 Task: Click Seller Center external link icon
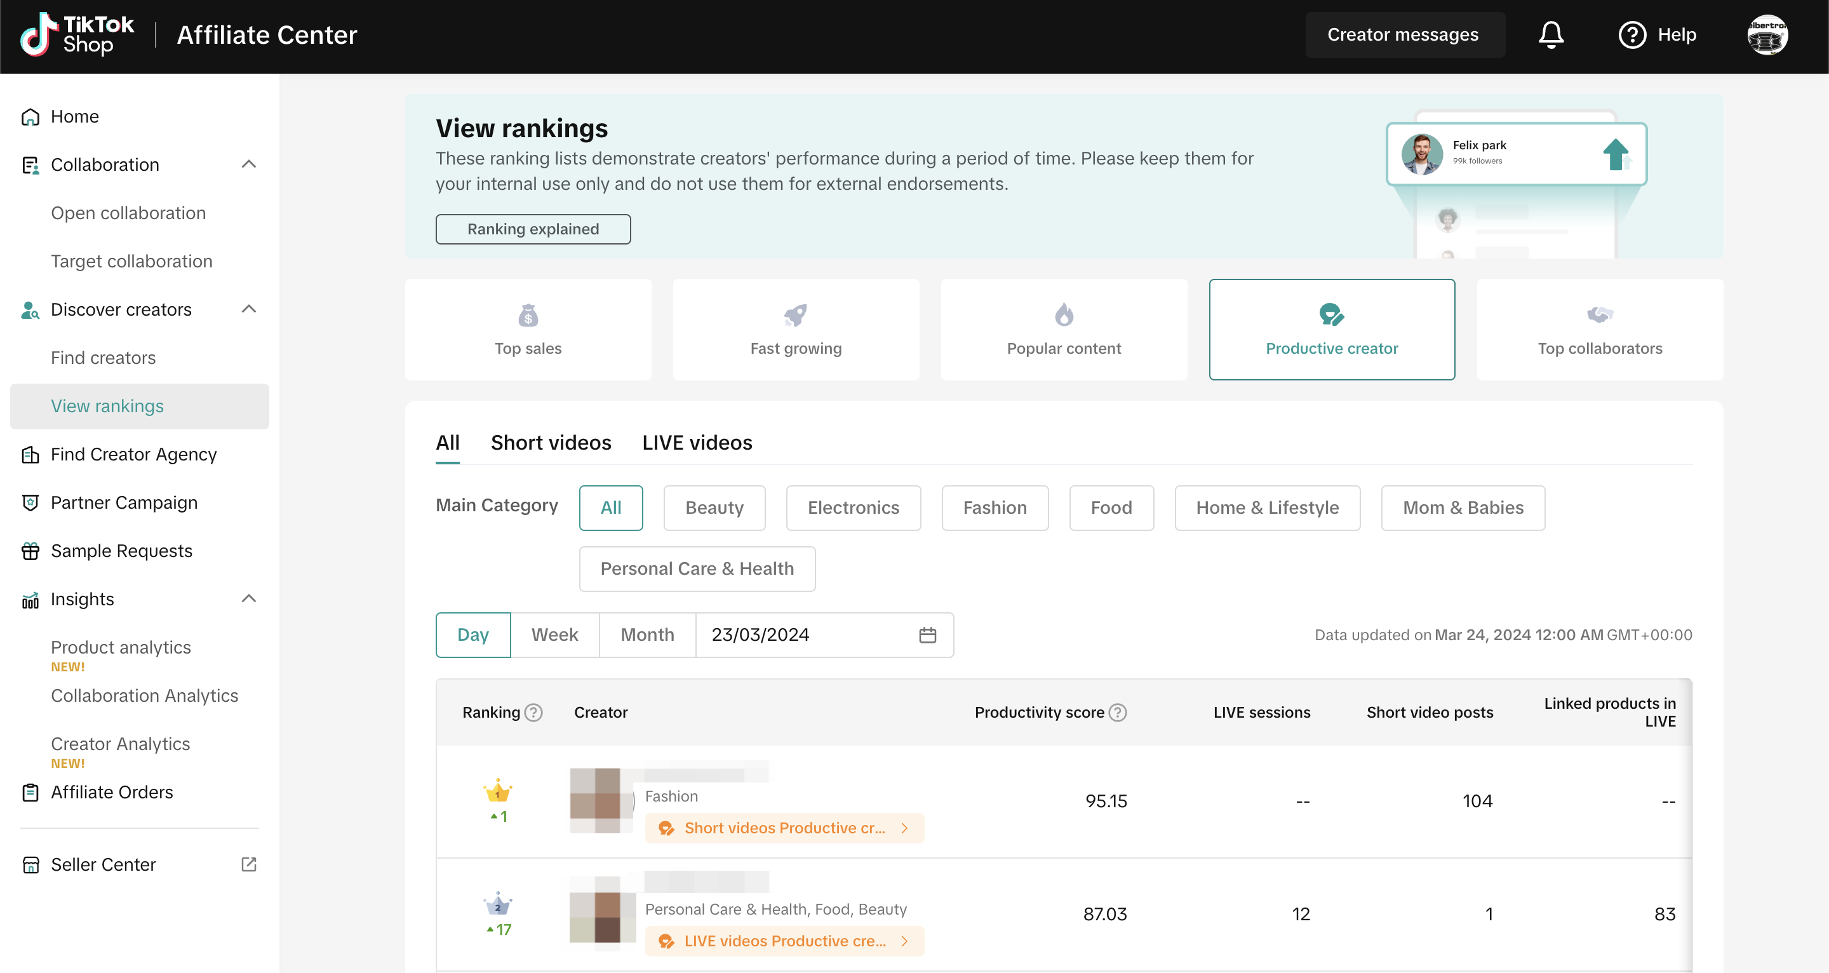[248, 864]
